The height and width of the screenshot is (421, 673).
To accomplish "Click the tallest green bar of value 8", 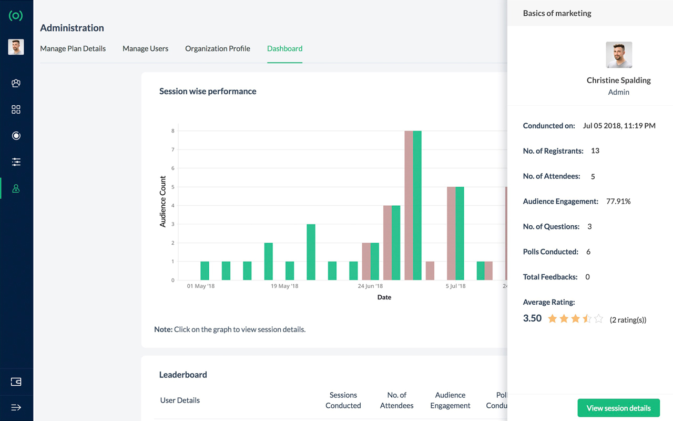I will tap(417, 205).
